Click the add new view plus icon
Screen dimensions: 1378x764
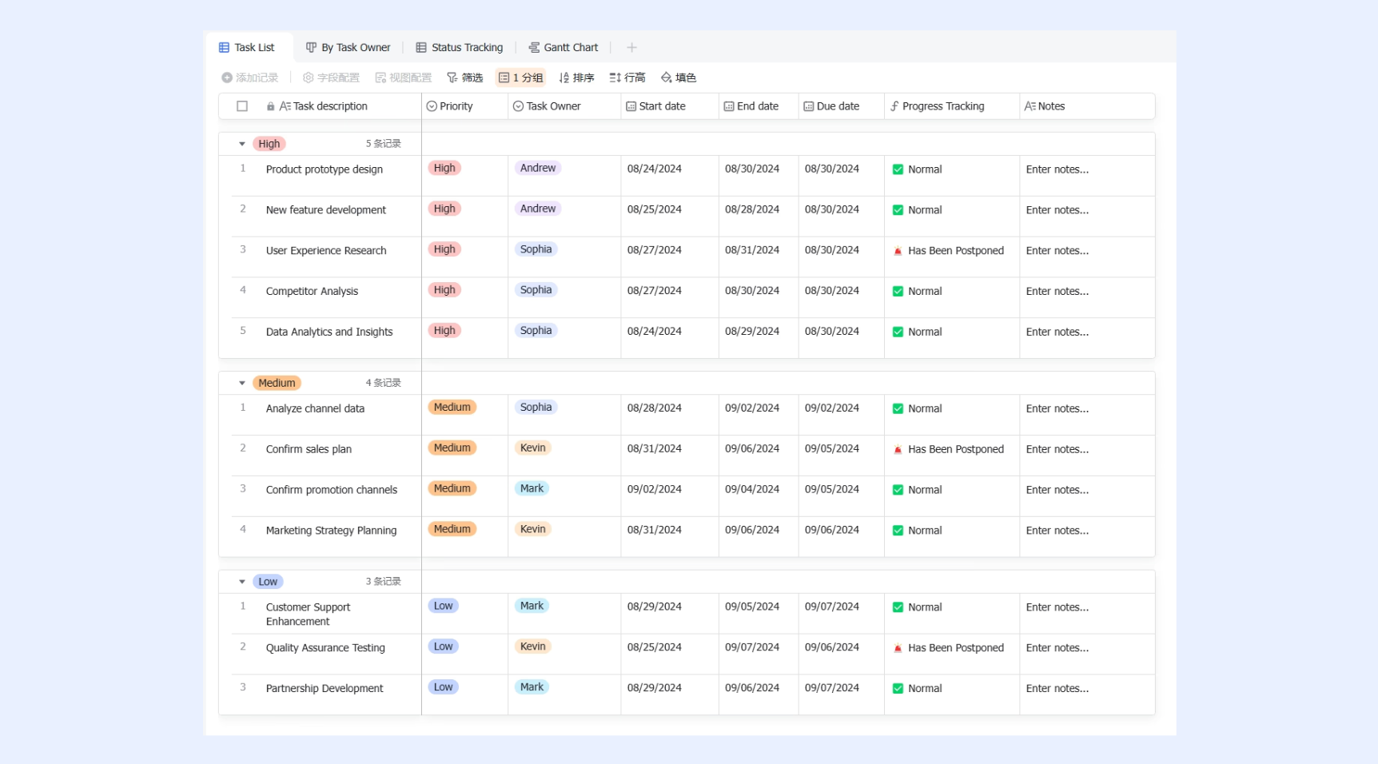pyautogui.click(x=631, y=47)
